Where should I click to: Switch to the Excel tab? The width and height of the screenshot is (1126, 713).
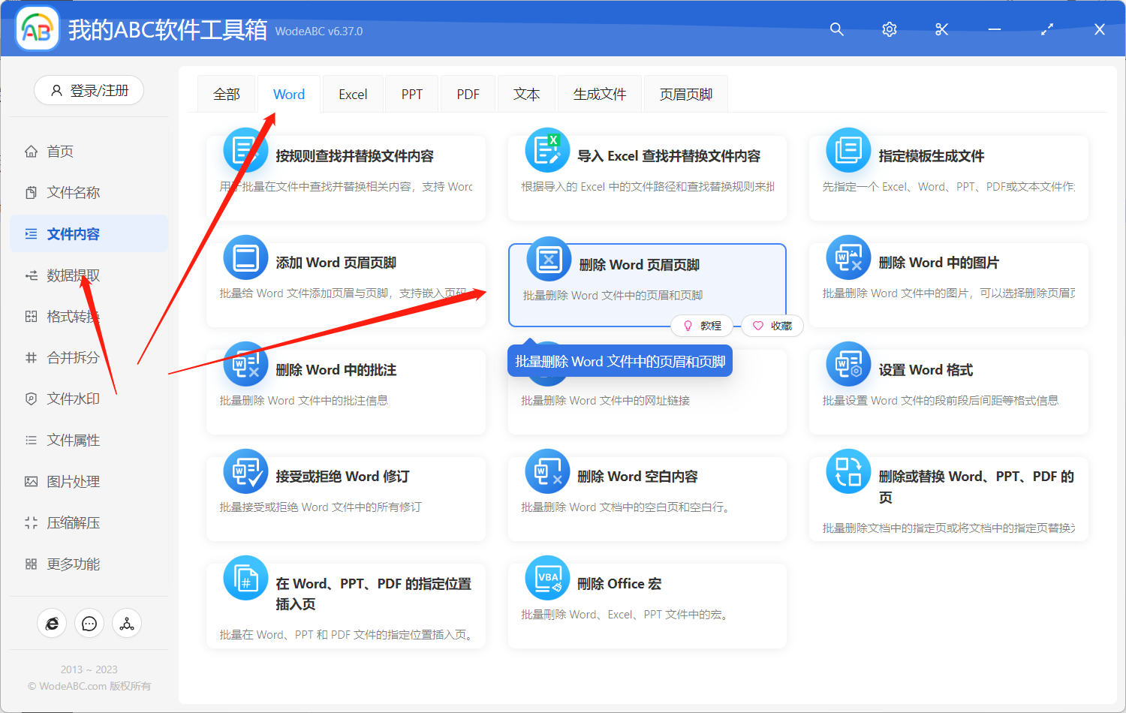click(352, 93)
